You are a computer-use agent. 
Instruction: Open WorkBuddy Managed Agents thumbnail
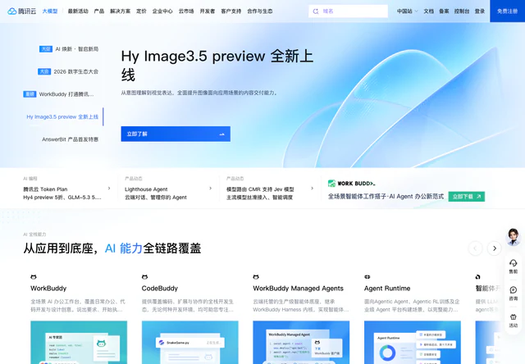(301, 342)
